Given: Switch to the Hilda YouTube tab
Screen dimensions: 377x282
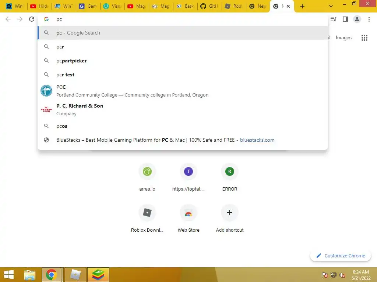Looking at the screenshot, I should coord(39,6).
